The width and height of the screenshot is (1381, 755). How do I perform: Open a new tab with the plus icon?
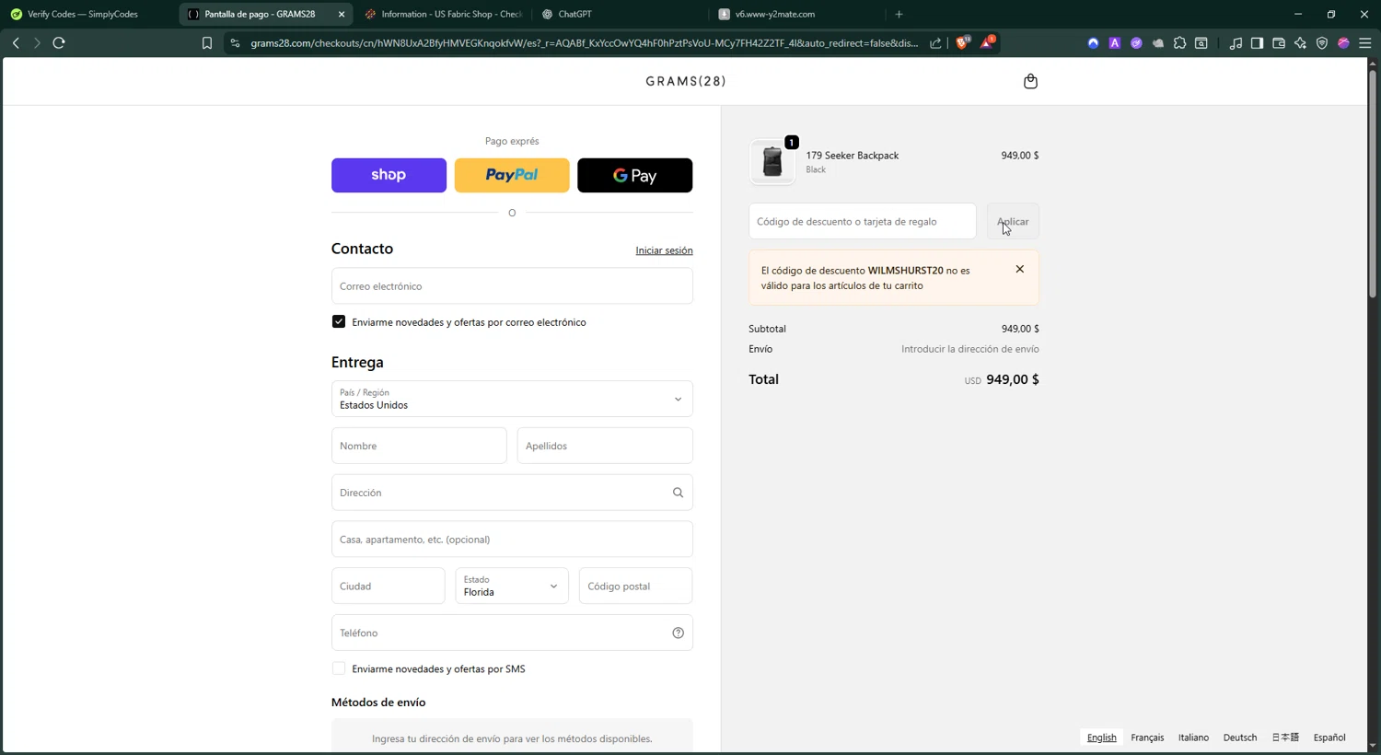point(899,14)
